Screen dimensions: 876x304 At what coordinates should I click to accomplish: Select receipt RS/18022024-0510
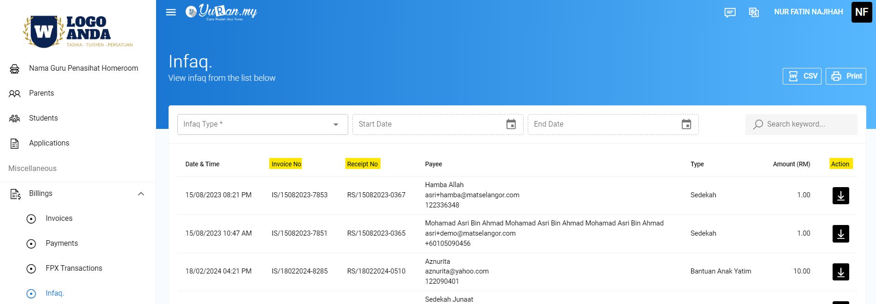(x=376, y=271)
